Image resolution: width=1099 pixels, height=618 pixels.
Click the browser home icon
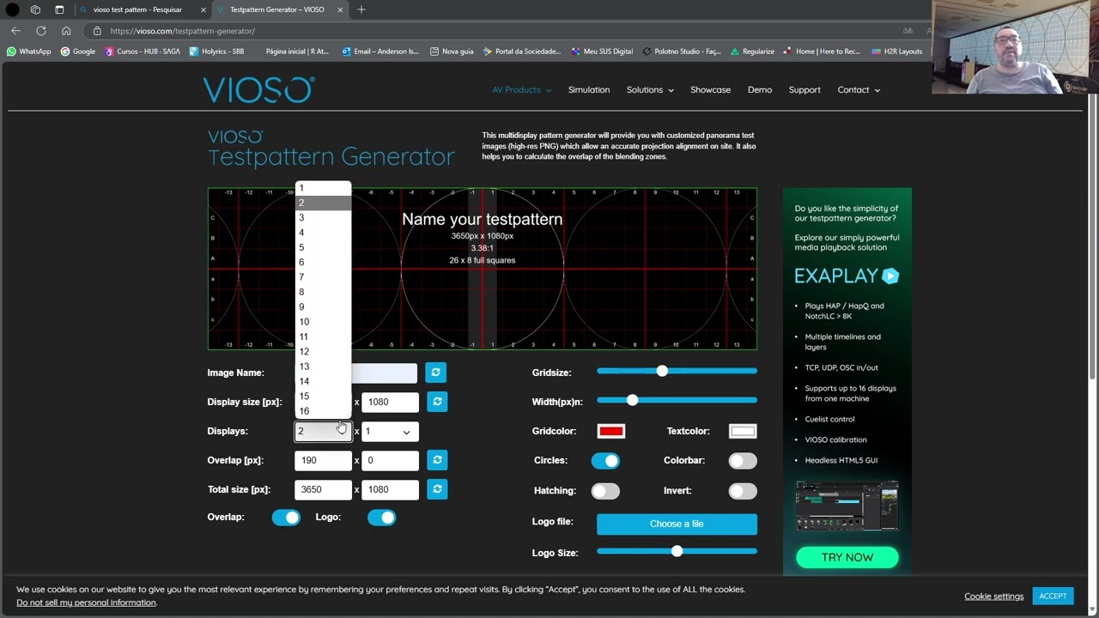click(x=66, y=31)
